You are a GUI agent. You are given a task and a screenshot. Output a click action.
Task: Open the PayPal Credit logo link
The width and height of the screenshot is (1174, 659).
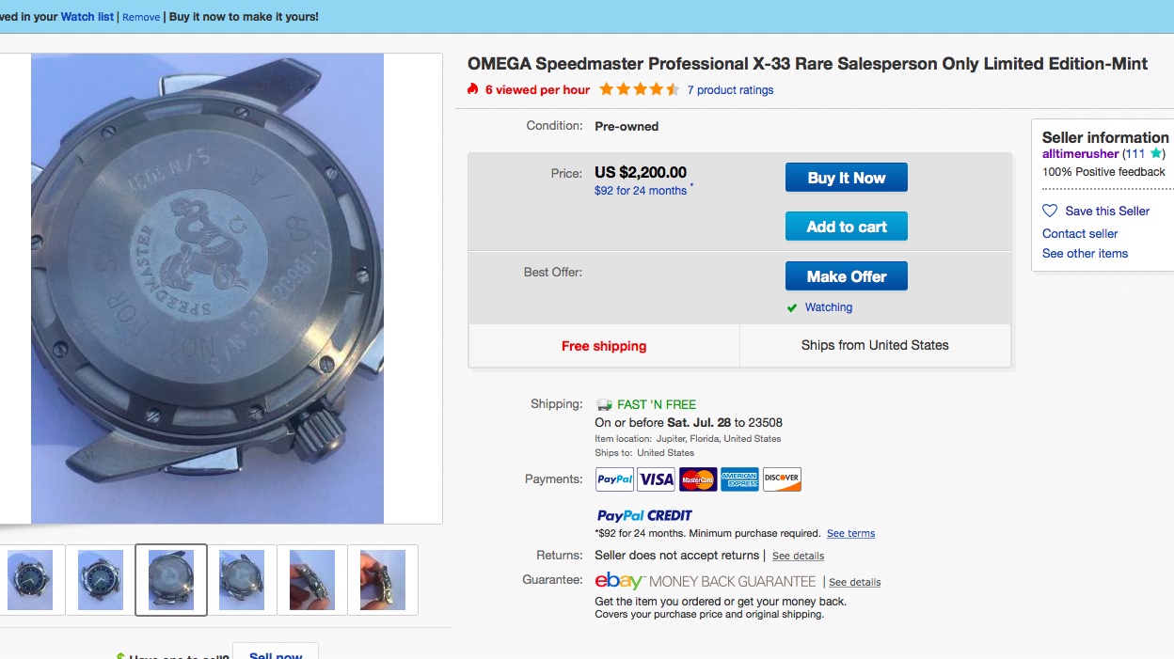tap(644, 515)
